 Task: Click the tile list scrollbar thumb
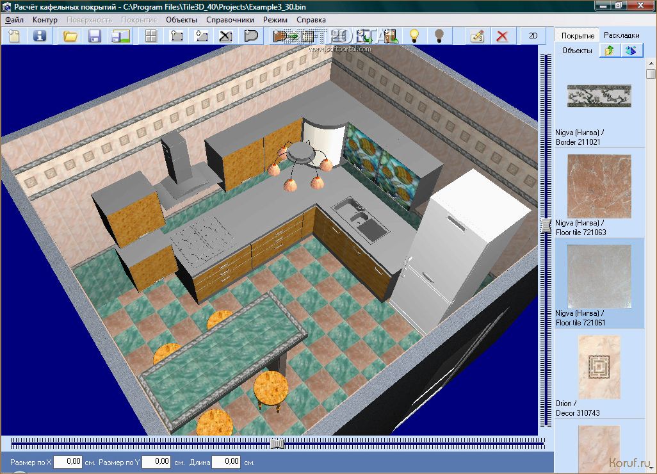[x=651, y=74]
